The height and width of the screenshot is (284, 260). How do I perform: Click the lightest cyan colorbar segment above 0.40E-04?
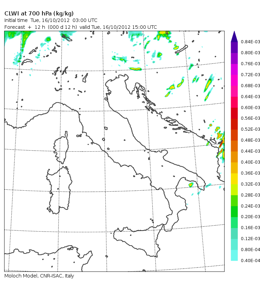pos(234,255)
